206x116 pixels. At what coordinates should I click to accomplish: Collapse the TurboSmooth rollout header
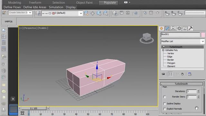click(x=181, y=84)
